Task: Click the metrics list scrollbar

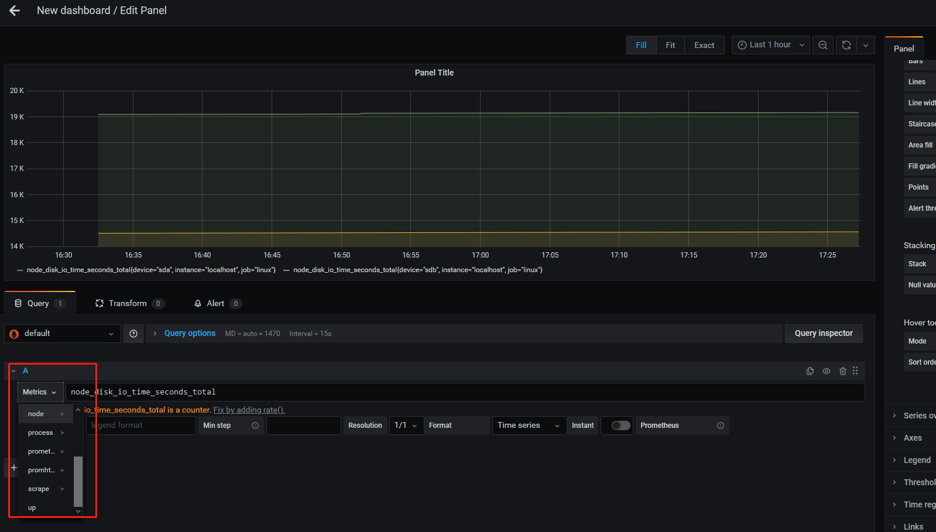Action: pyautogui.click(x=78, y=481)
